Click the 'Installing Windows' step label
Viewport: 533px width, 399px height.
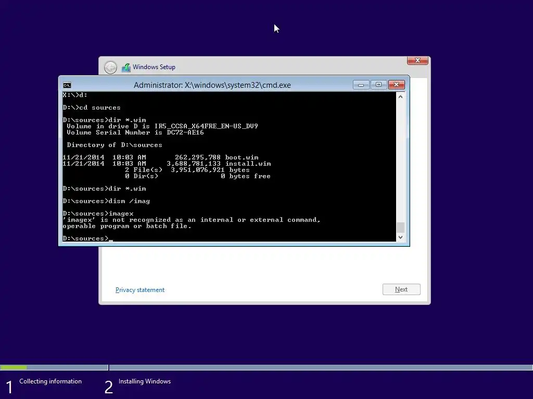click(145, 381)
